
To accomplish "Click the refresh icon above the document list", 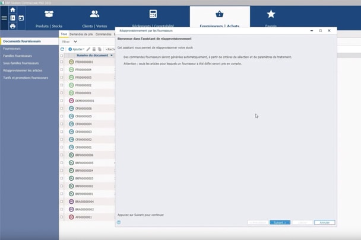I will 62,49.
